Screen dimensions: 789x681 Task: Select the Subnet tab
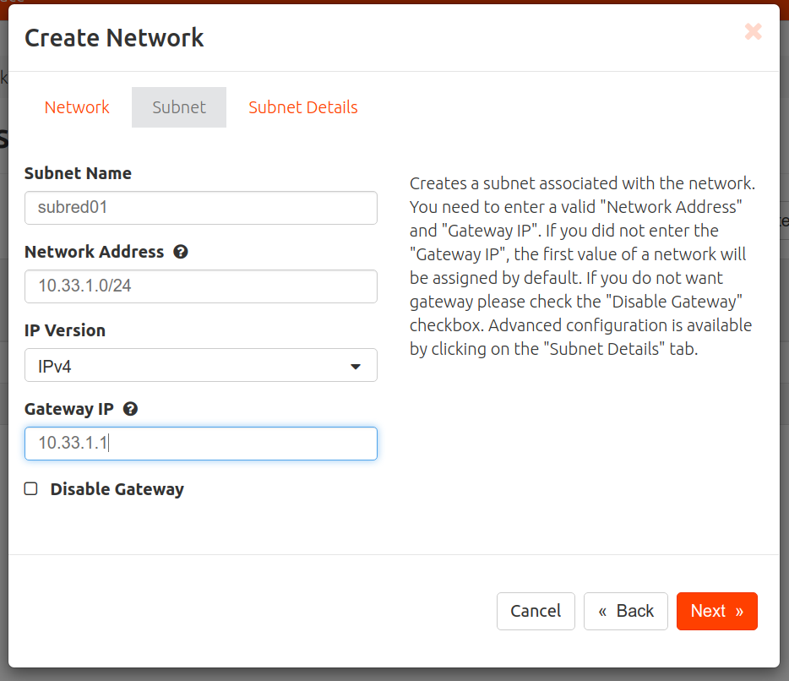tap(178, 106)
